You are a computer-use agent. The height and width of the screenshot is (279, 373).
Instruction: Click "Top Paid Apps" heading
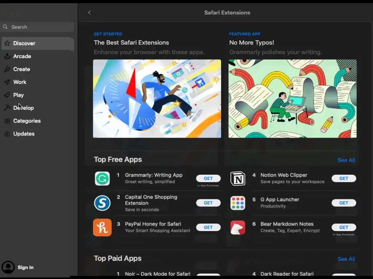point(118,258)
